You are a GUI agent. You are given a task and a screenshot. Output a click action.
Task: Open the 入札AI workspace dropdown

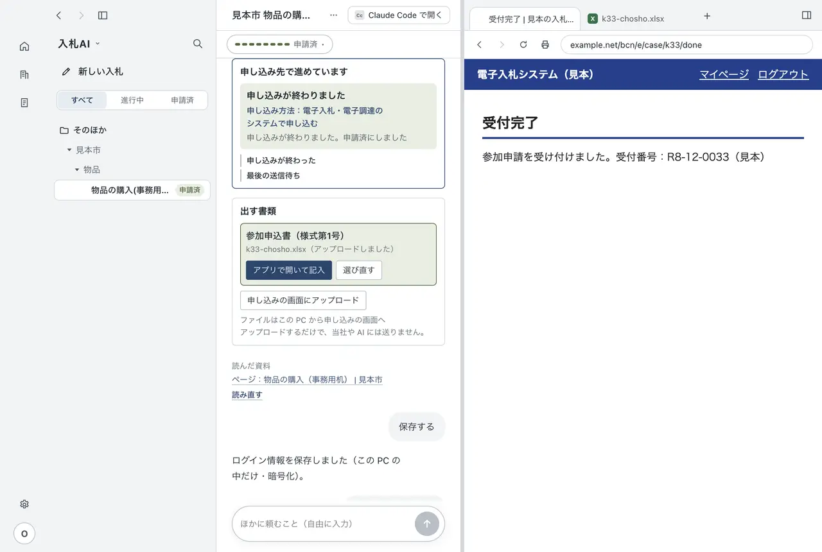(x=79, y=44)
